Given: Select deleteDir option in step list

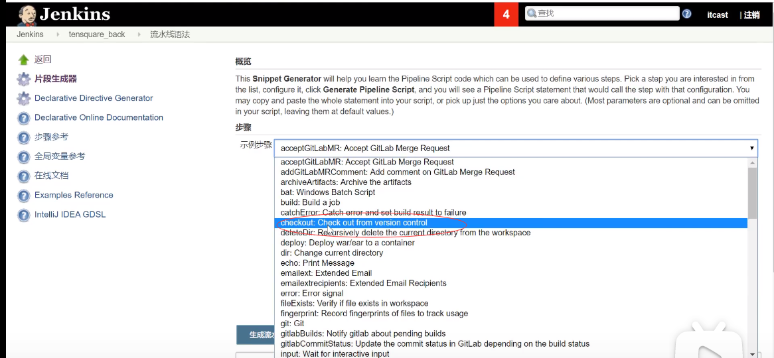Looking at the screenshot, I should click(511, 232).
